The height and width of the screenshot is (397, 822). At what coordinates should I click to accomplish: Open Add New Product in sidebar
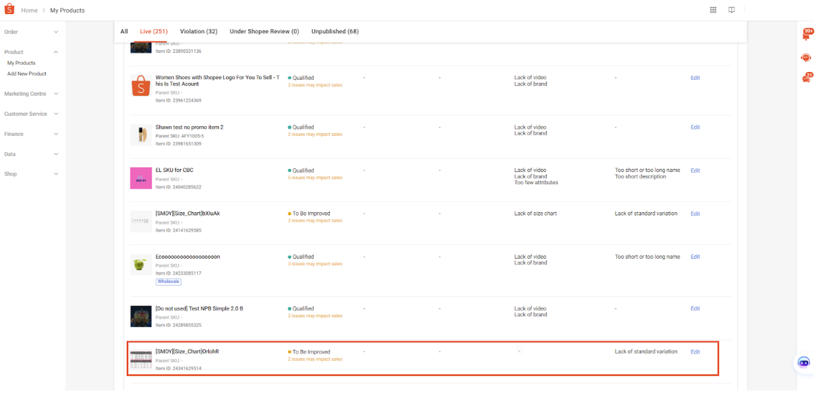[x=27, y=74]
